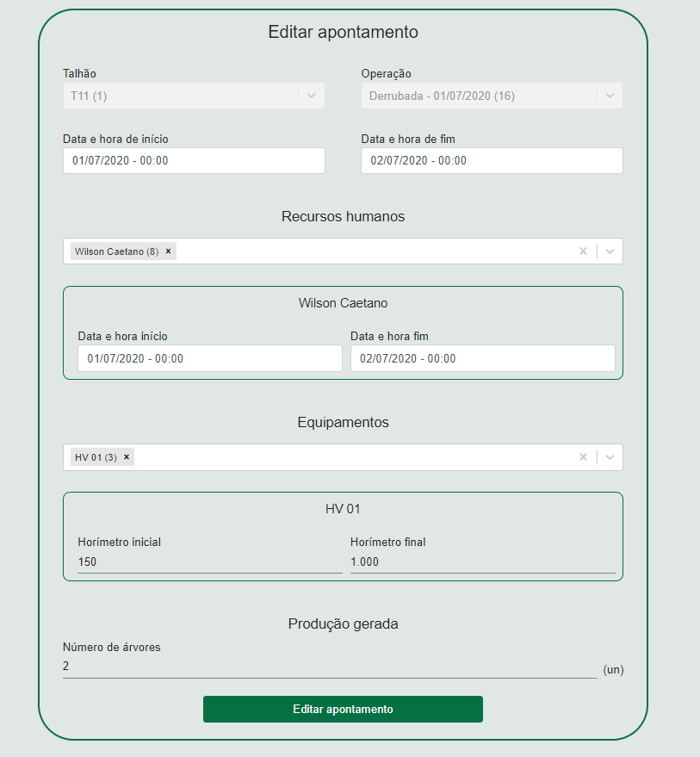The width and height of the screenshot is (700, 757).
Task: Click the Wilson Caetano (8) tag label
Action: pos(116,251)
